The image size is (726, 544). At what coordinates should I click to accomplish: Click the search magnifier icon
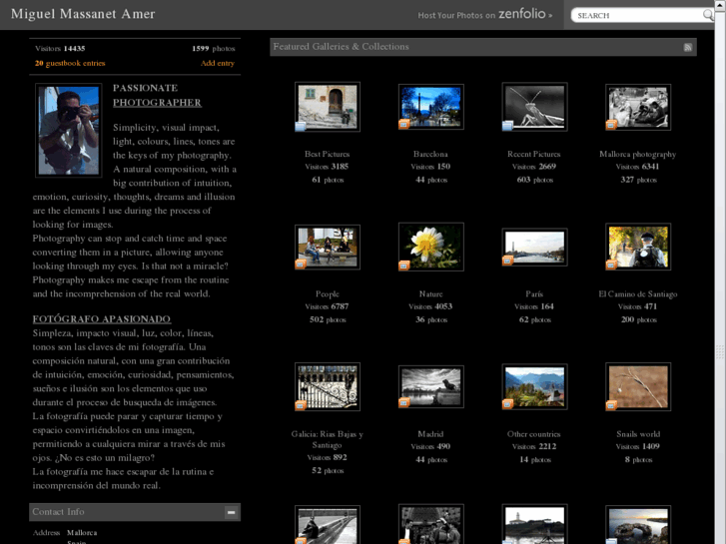point(707,15)
